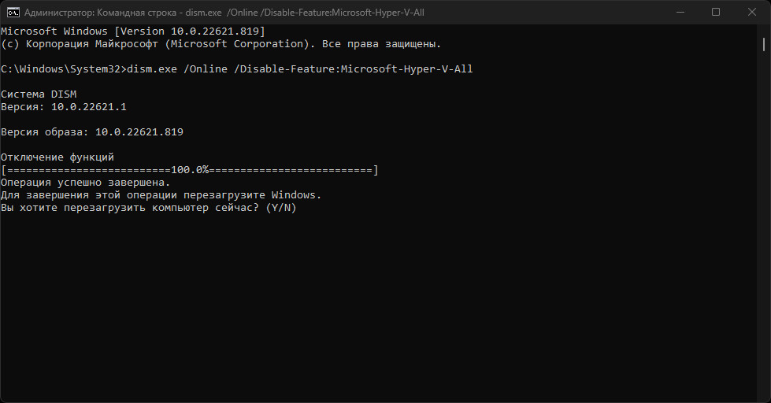771x403 pixels.
Task: Click the copyright Корпорация Майкрософт line
Action: [x=221, y=44]
